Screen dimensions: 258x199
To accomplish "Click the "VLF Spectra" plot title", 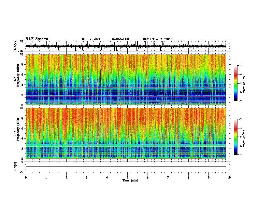I will 37,39.
